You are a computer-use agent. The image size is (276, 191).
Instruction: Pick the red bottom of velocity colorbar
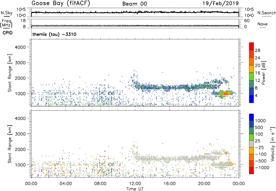(x=252, y=171)
